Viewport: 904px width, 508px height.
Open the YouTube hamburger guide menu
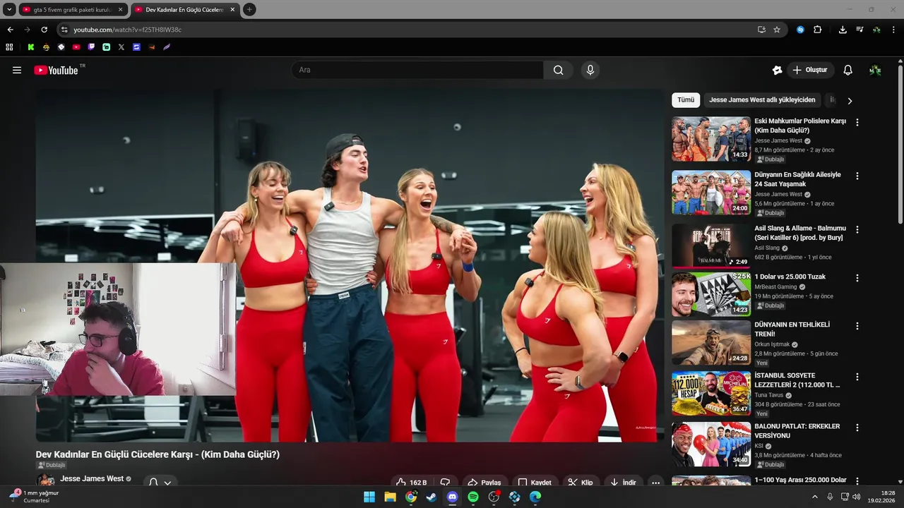tap(17, 70)
